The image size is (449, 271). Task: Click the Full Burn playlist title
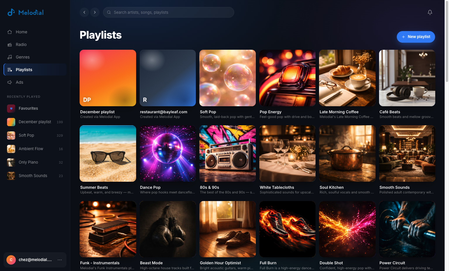(268, 263)
